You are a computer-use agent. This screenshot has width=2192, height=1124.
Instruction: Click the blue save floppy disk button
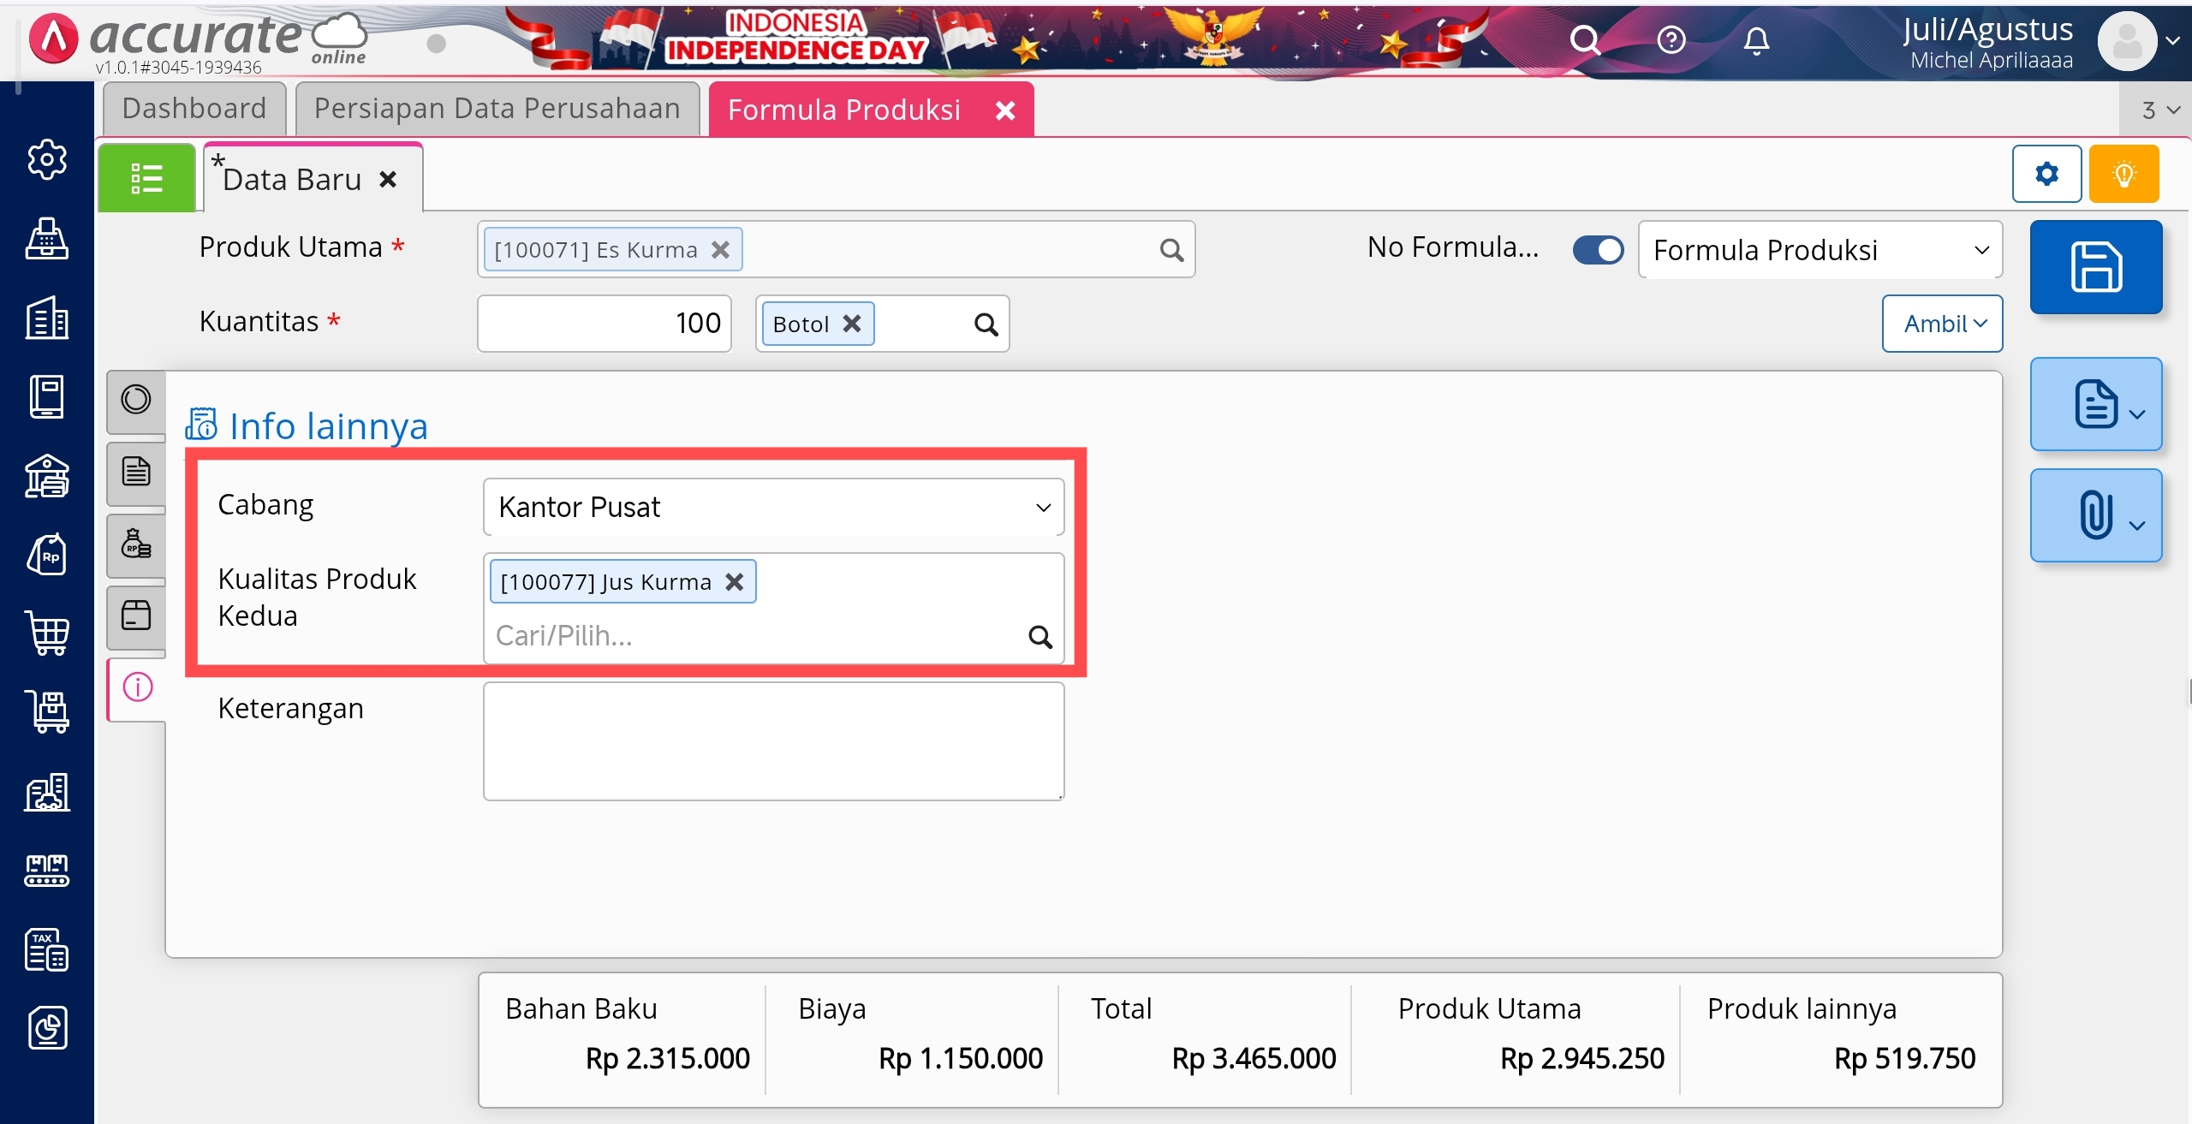[x=2095, y=267]
